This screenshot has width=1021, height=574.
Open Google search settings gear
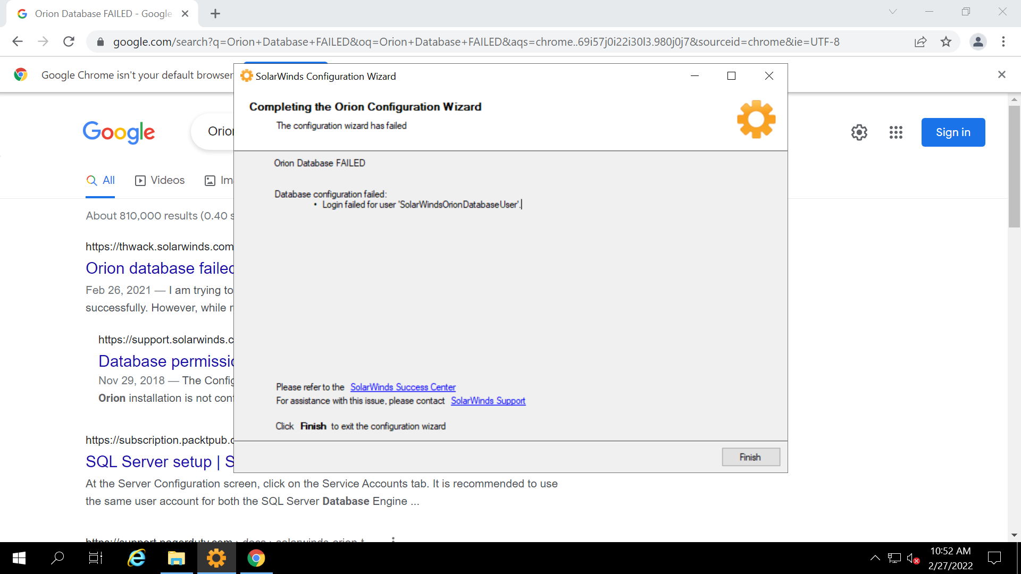pyautogui.click(x=859, y=132)
